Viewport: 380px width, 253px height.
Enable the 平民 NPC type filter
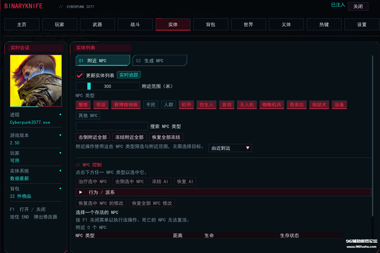[151, 105]
